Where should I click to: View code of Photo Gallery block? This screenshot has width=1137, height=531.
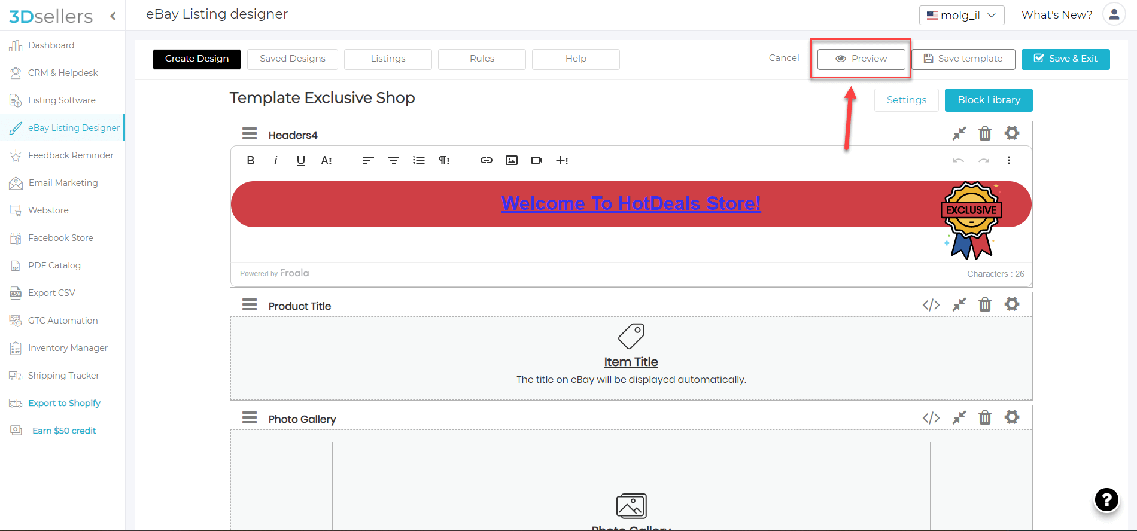(x=931, y=418)
